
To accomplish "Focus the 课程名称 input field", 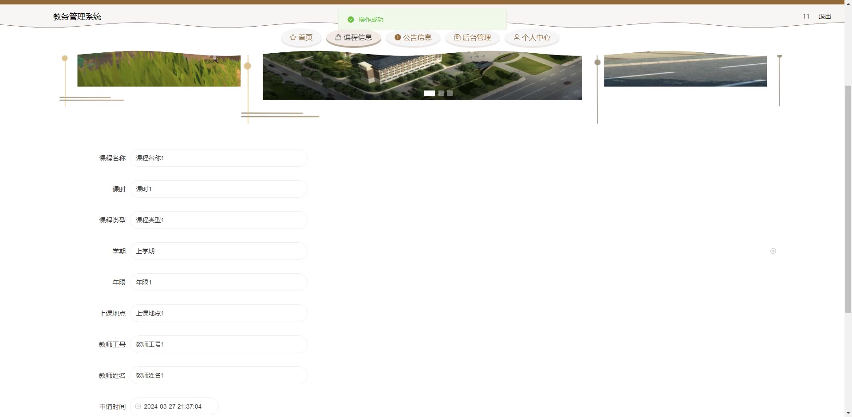I will click(x=219, y=158).
